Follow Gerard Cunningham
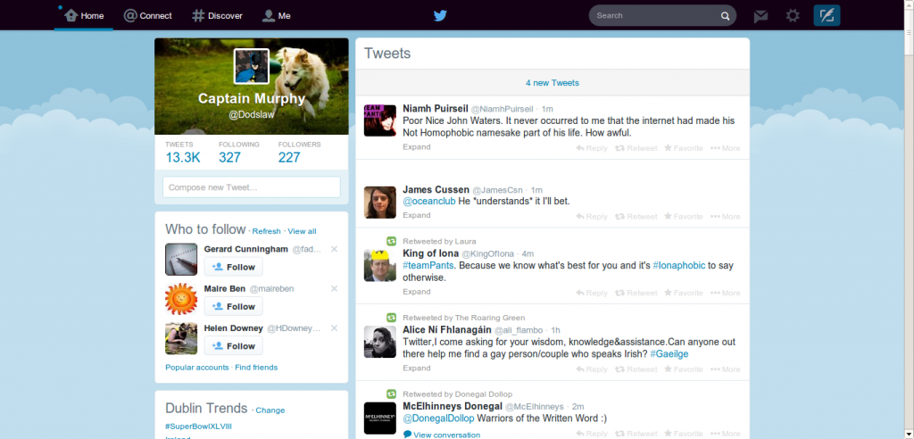Image resolution: width=914 pixels, height=439 pixels. (233, 267)
